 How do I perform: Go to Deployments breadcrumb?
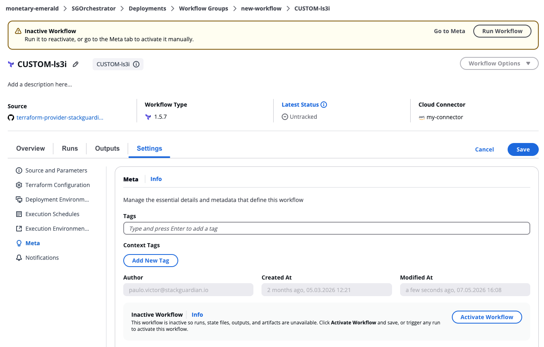[148, 8]
